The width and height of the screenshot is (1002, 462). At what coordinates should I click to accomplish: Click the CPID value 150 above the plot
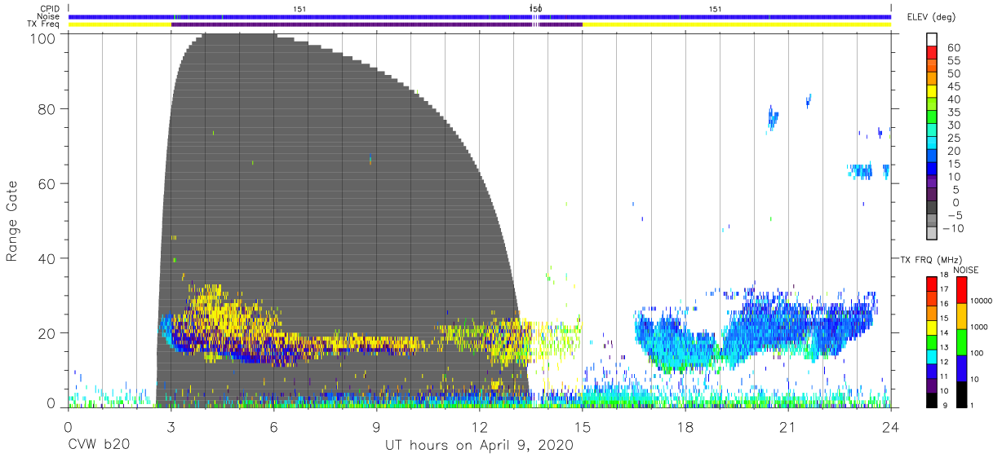click(535, 9)
